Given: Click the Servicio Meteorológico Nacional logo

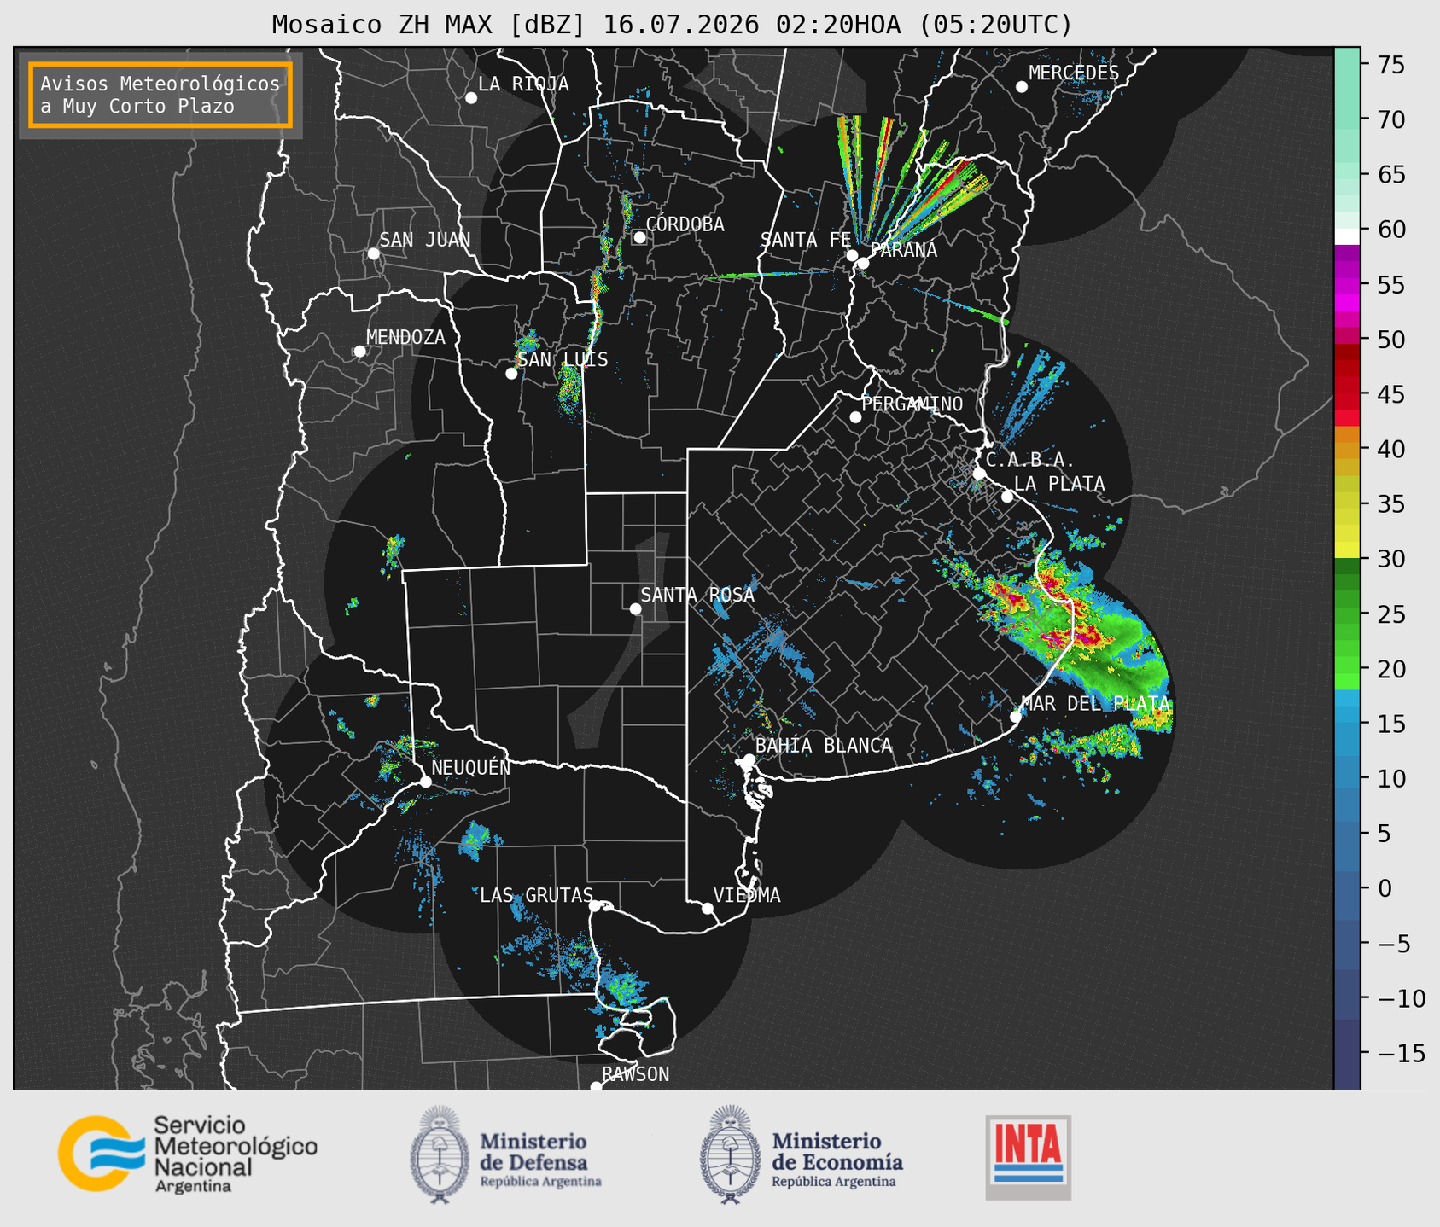Looking at the screenshot, I should [x=187, y=1154].
